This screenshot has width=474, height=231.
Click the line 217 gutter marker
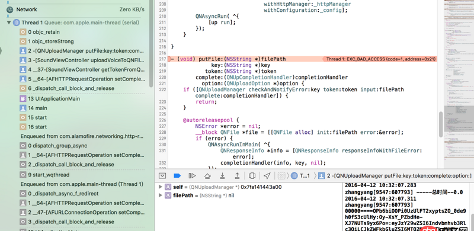pos(170,59)
